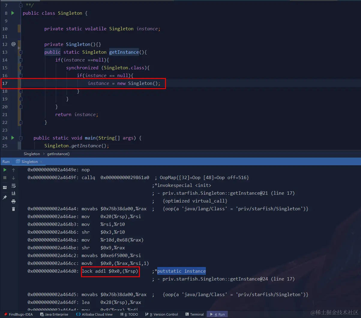
Task: Place cursor on 'public class Singleton {' line
Action: coord(55,13)
